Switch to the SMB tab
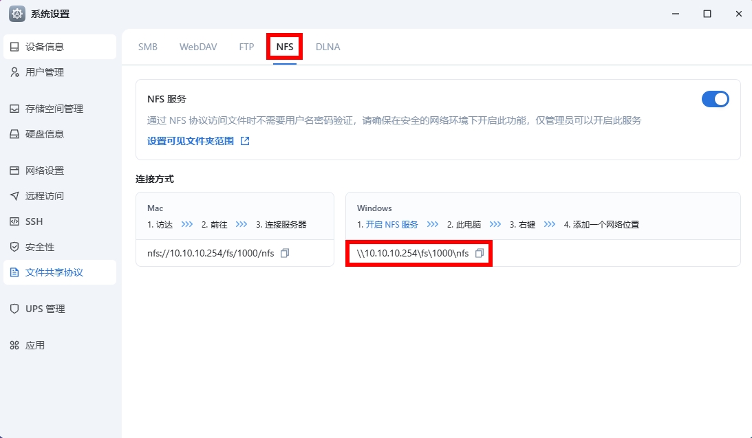This screenshot has height=438, width=752. 147,47
